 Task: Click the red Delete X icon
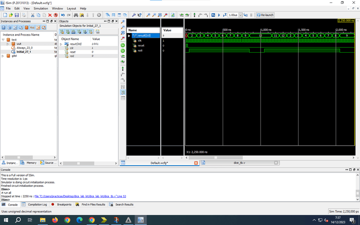click(50, 15)
